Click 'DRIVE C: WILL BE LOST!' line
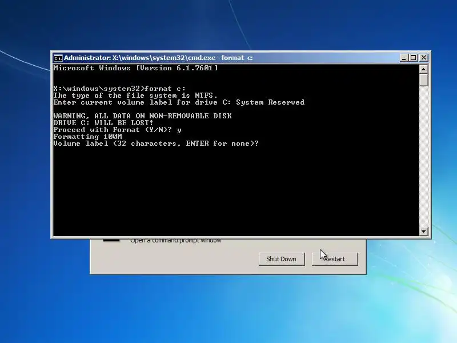The width and height of the screenshot is (457, 343). (x=103, y=123)
